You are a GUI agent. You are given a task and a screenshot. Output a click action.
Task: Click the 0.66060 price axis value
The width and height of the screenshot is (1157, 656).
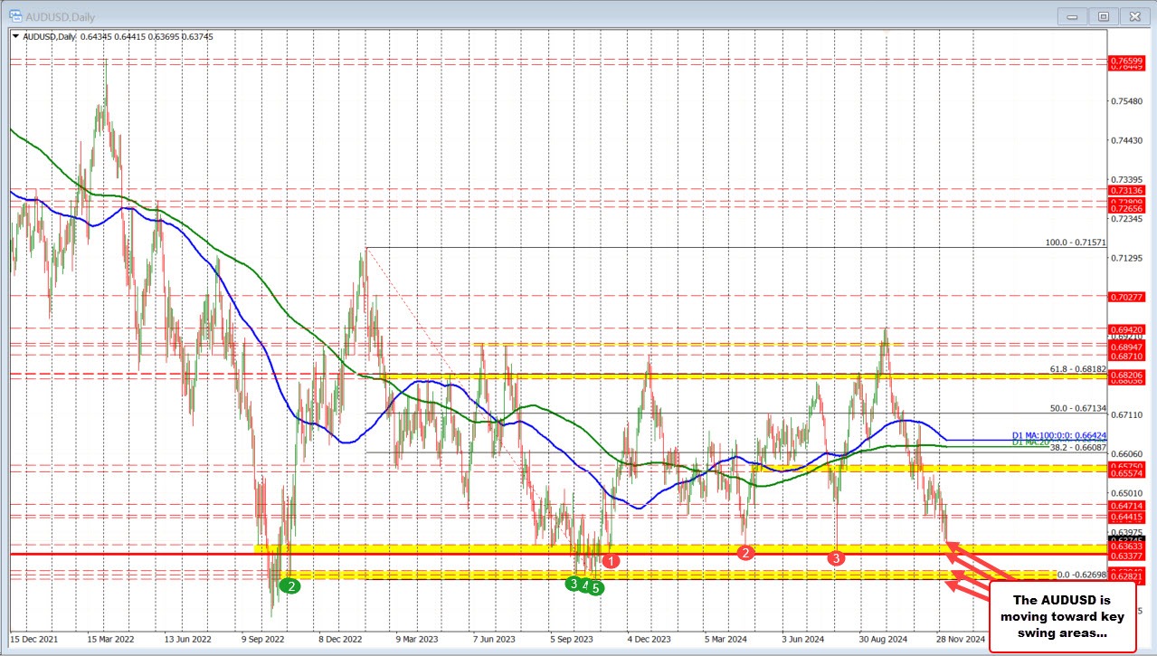[1125, 453]
